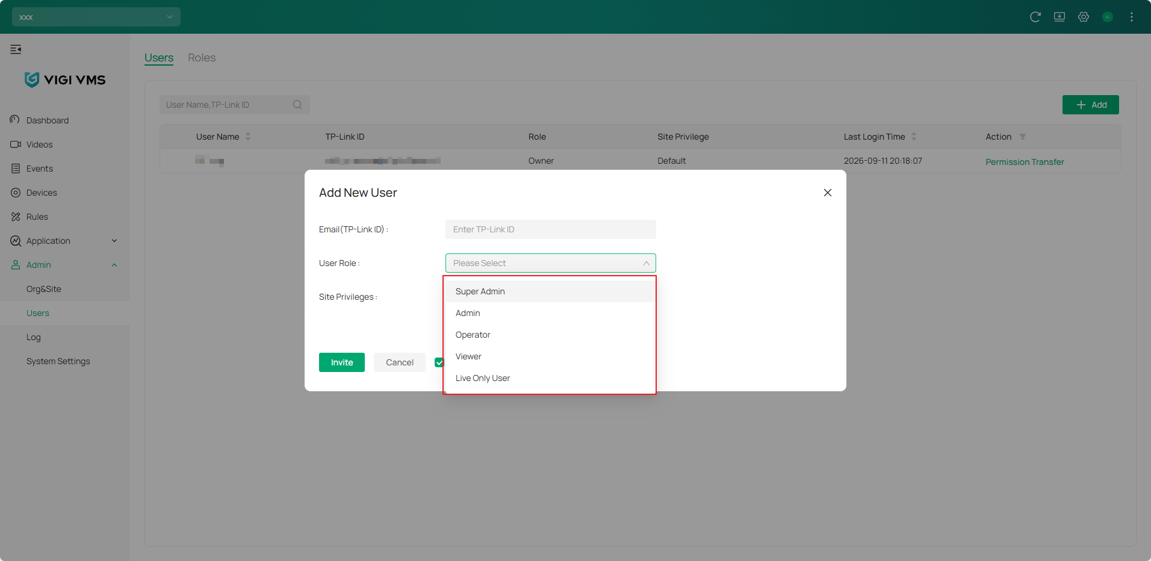
Task: Click the Permission Transfer link
Action: pos(1025,162)
